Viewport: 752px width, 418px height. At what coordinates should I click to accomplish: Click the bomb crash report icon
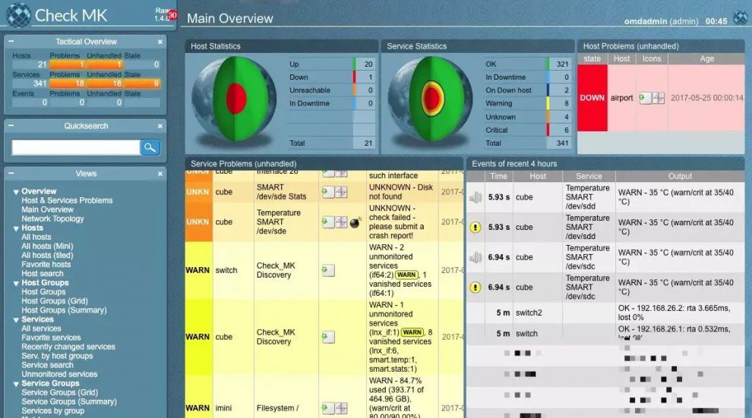(355, 222)
